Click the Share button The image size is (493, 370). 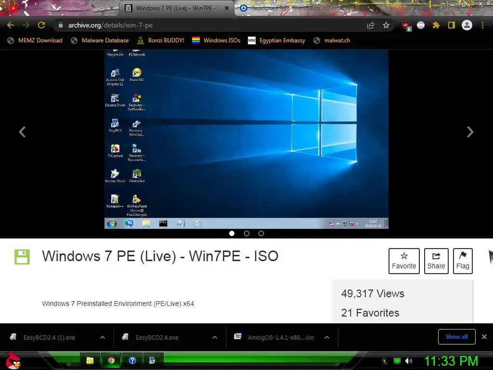(436, 261)
